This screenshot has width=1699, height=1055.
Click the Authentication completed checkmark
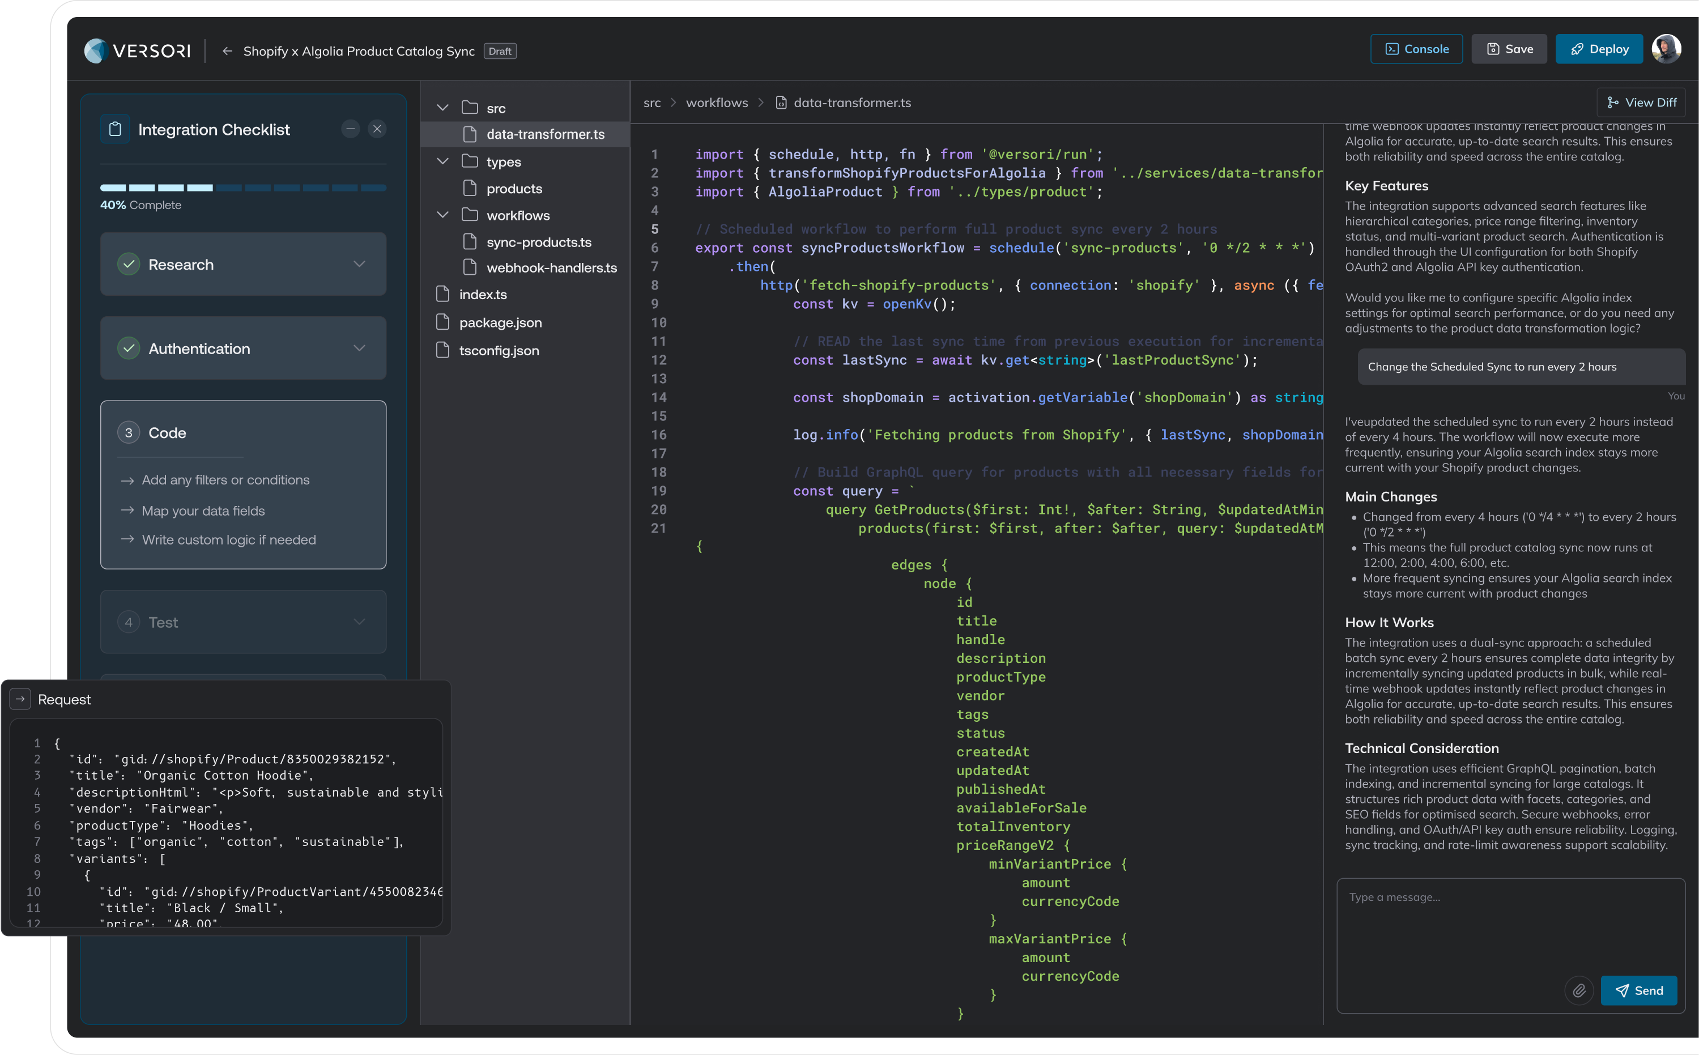point(129,348)
